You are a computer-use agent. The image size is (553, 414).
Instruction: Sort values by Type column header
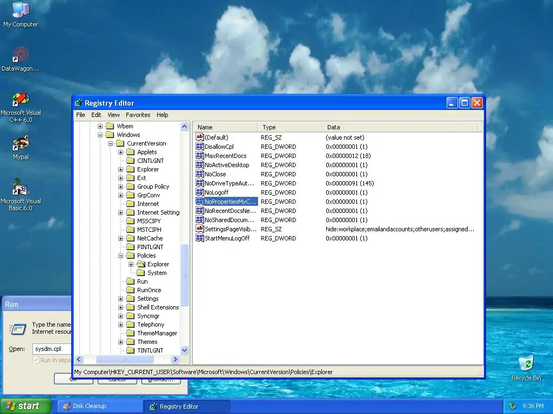tap(290, 127)
